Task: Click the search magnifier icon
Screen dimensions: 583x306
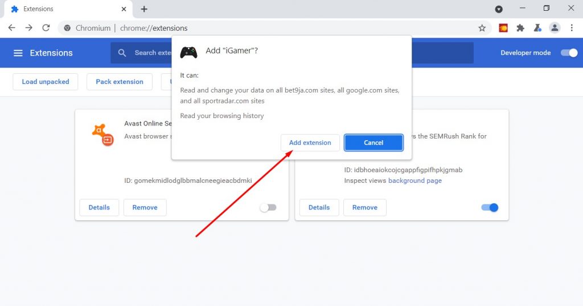Action: tap(122, 53)
